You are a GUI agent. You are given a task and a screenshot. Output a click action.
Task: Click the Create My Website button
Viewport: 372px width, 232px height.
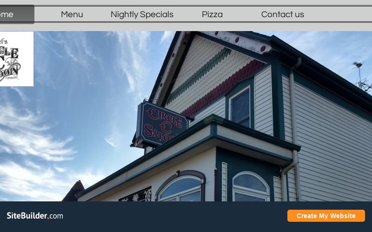point(326,216)
